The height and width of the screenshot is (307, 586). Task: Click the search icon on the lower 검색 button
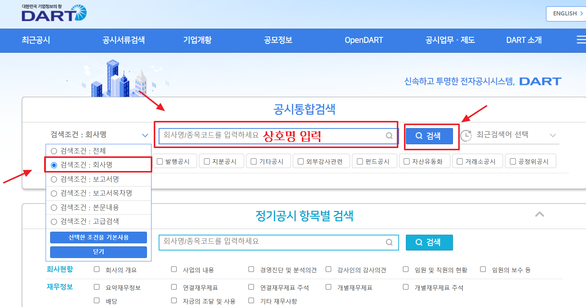[x=419, y=243]
